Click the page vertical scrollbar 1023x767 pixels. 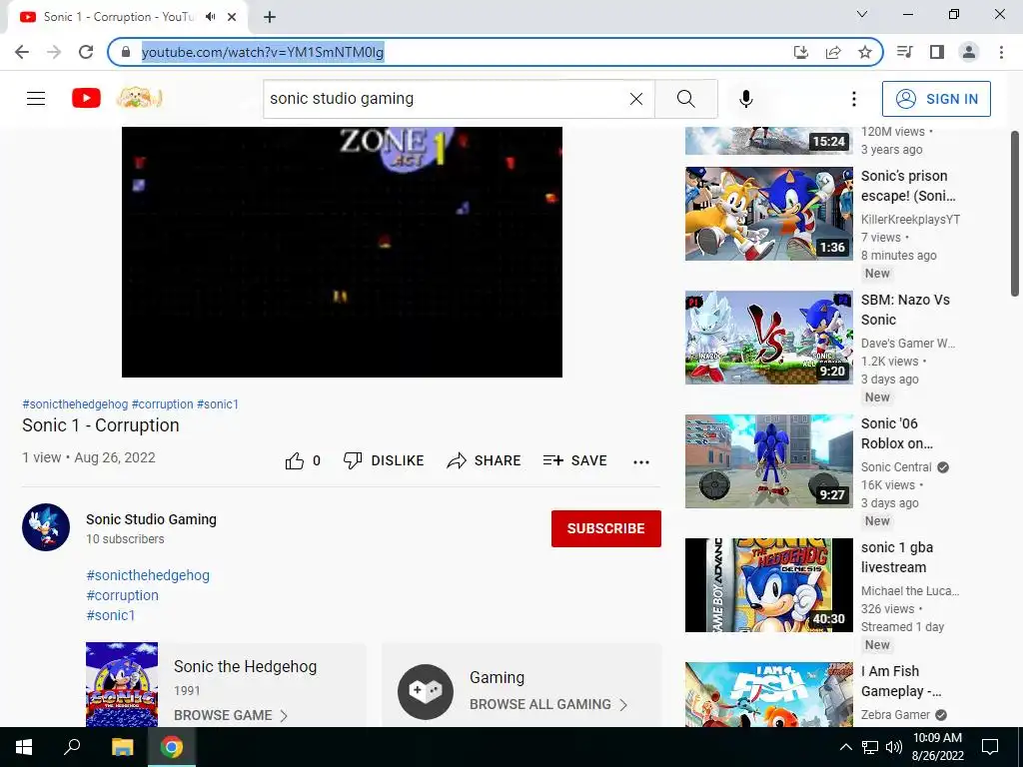point(1015,214)
